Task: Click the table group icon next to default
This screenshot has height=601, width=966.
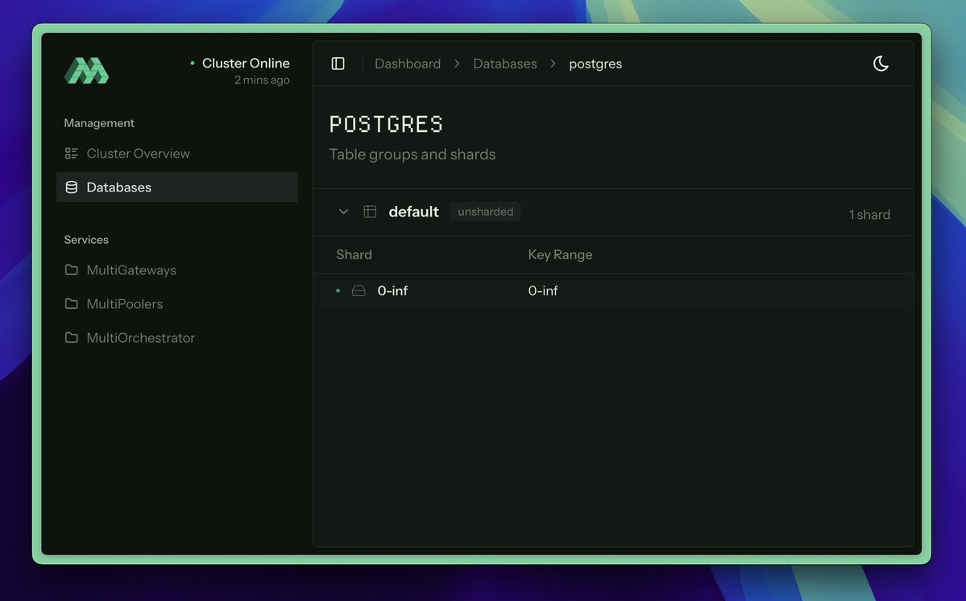Action: (x=370, y=211)
